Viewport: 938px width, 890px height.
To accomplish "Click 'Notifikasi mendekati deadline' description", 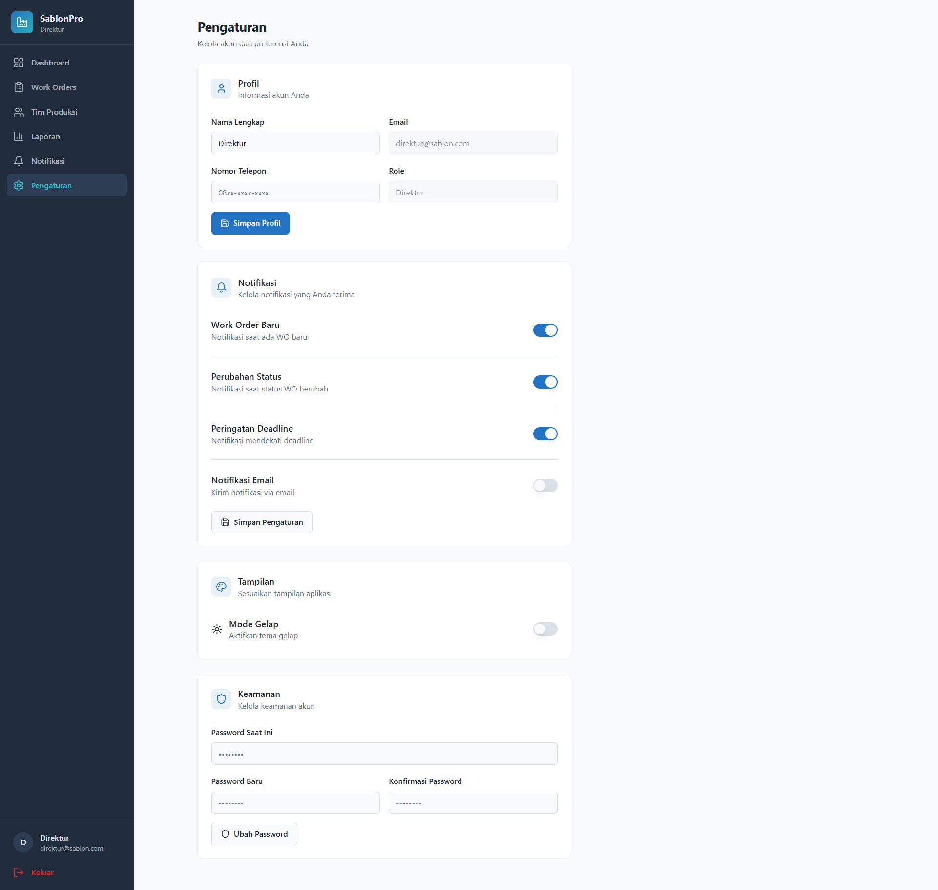I will (x=262, y=440).
